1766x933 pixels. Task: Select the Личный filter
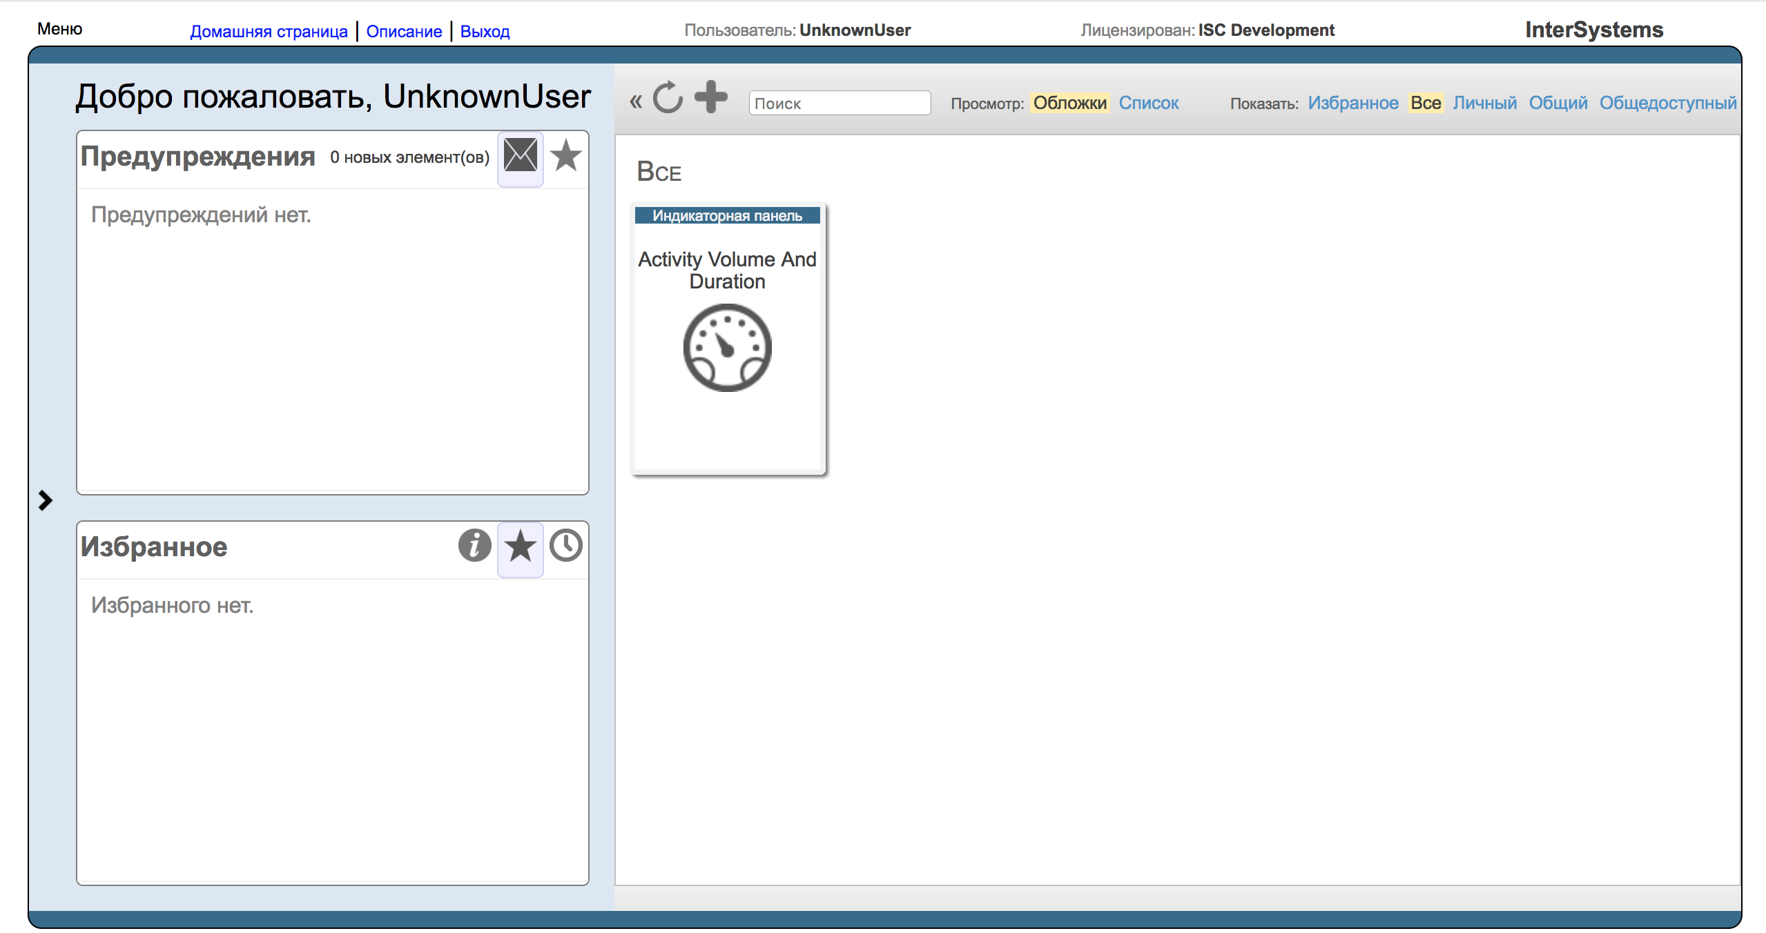(1484, 103)
